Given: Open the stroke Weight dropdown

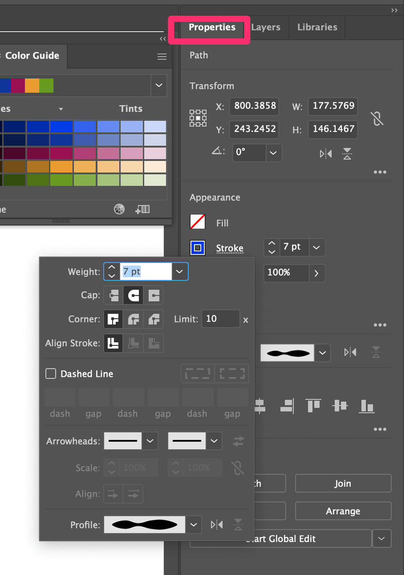Looking at the screenshot, I should 179,272.
